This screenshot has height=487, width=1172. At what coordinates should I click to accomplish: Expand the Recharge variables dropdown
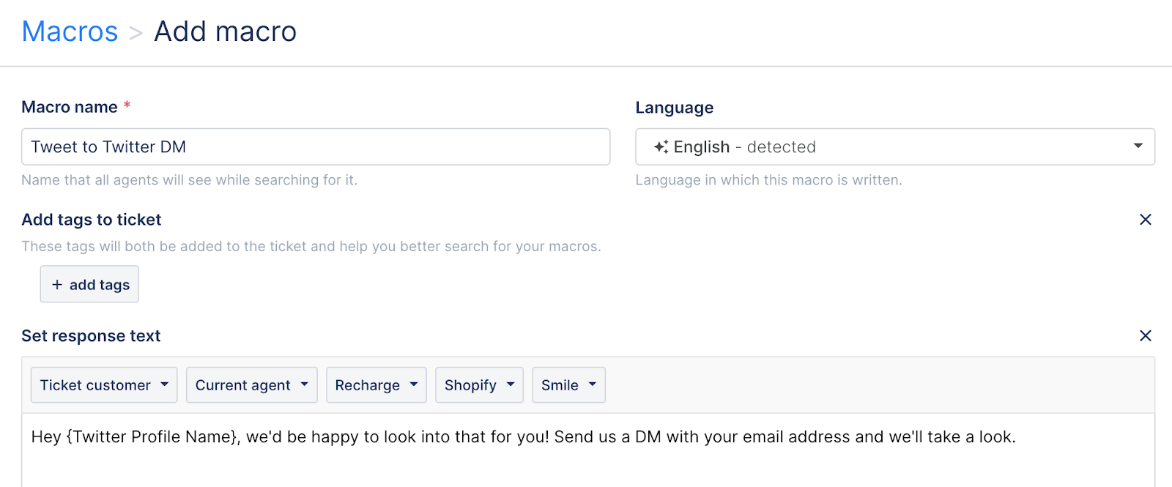point(377,385)
